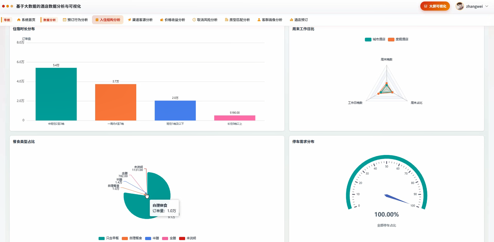Click the 100.00% gauge value
The height and width of the screenshot is (242, 494).
[x=387, y=214]
